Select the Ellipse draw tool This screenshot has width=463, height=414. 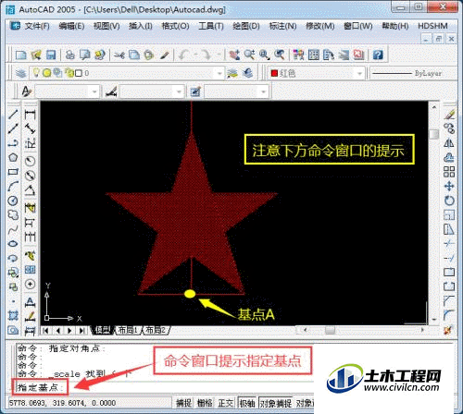13,244
